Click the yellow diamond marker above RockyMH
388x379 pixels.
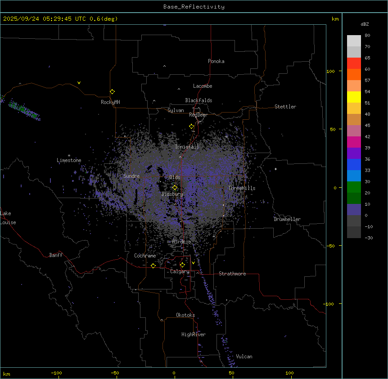[x=112, y=91]
